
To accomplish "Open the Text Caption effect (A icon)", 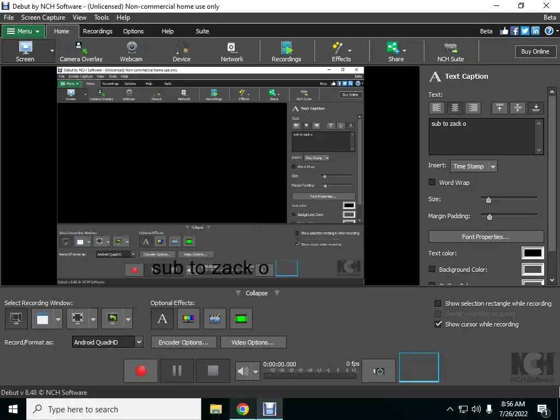I will (162, 318).
